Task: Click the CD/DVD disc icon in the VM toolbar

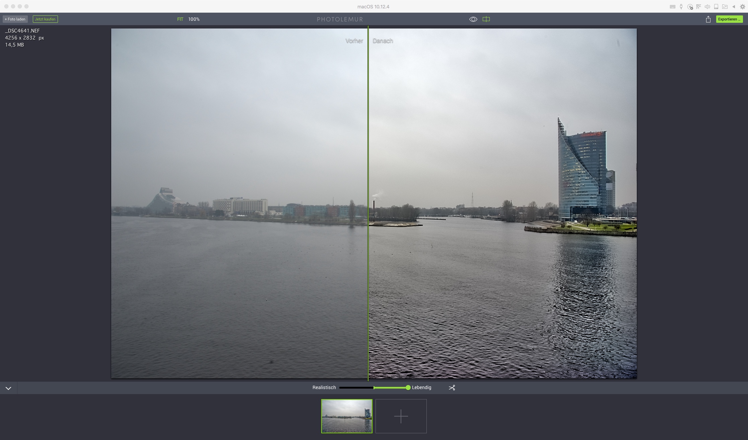Action: [690, 7]
